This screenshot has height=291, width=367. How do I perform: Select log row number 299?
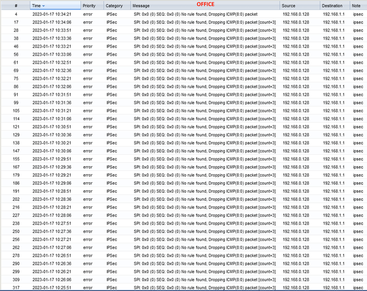(16, 272)
